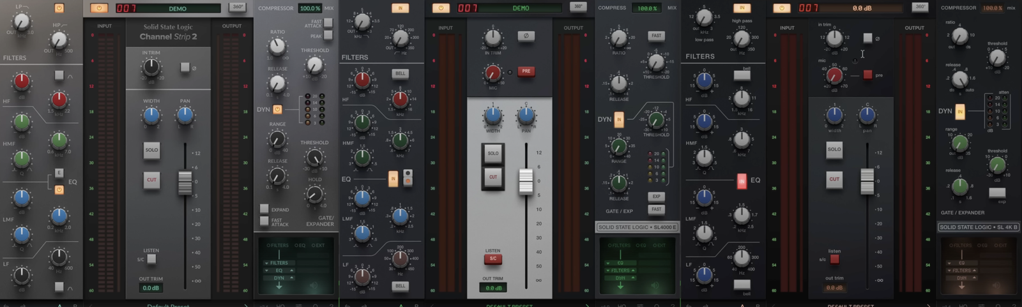
Task: Click compressor Ratio knob on Channel Strip 2
Action: pyautogui.click(x=277, y=46)
